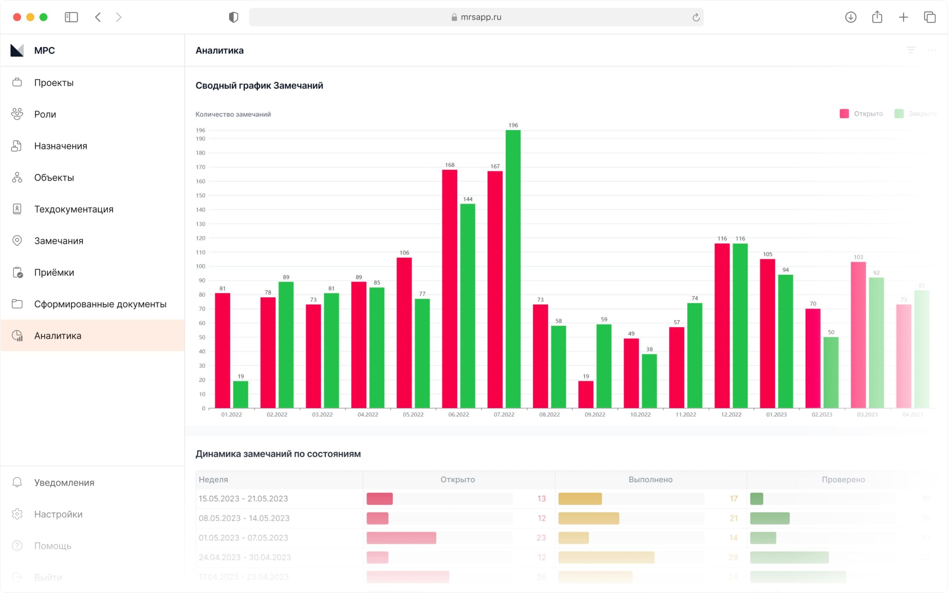
Task: Open Уведомления from the sidebar
Action: (92, 482)
